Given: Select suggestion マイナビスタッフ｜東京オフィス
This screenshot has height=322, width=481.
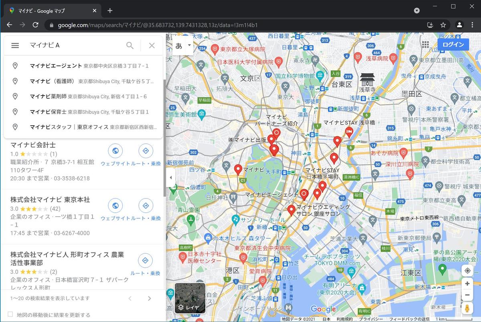Looking at the screenshot, I should tap(83, 127).
